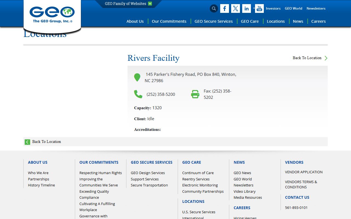Open Cultivating A Fulfilling Workplace link
Image resolution: width=351 pixels, height=219 pixels.
coord(97,207)
